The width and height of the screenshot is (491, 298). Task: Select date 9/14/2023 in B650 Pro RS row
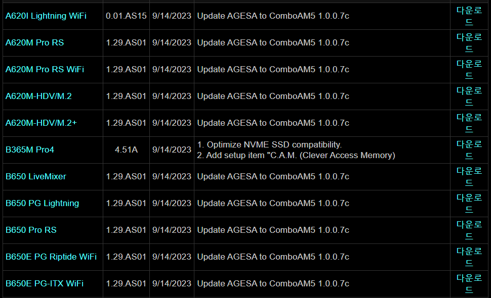coord(172,230)
